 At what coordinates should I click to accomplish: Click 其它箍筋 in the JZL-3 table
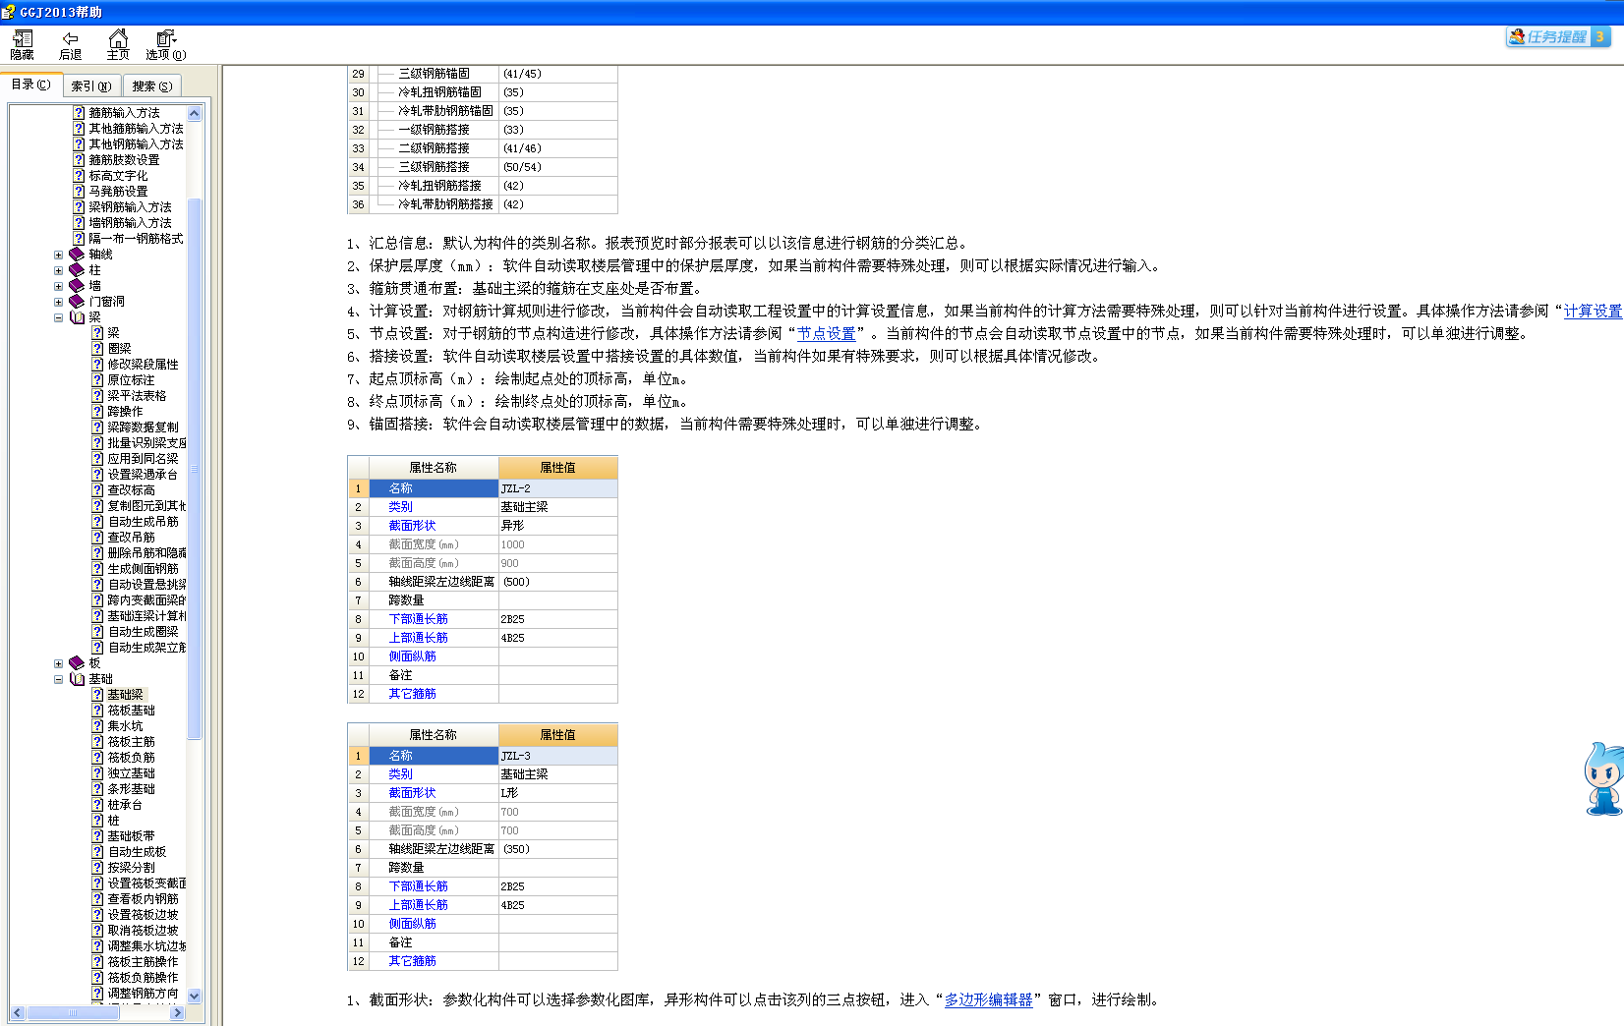coord(412,961)
